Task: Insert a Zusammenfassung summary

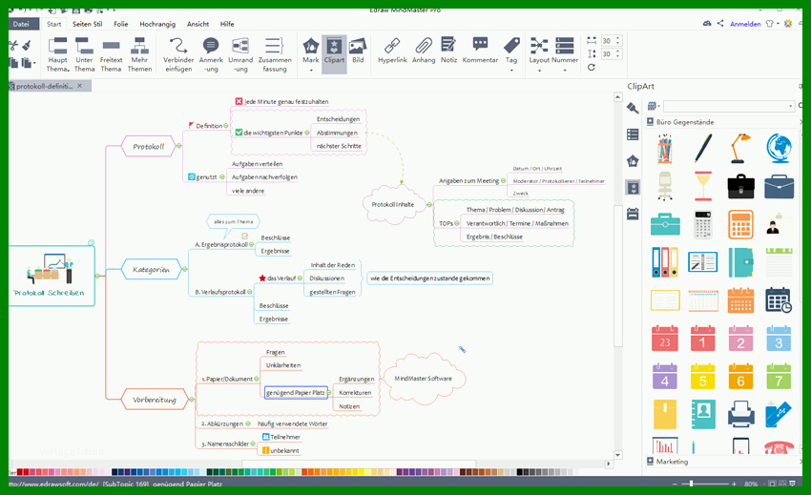Action: 275,54
